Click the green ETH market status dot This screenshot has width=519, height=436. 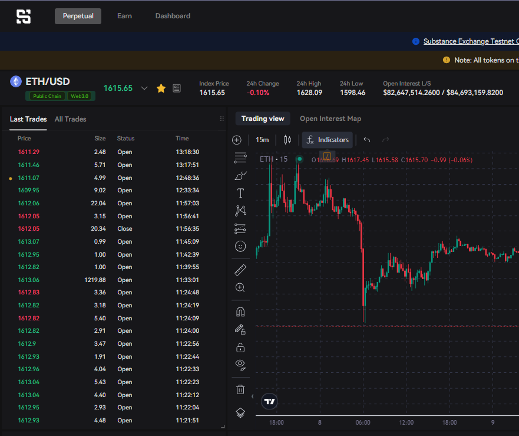(x=299, y=159)
